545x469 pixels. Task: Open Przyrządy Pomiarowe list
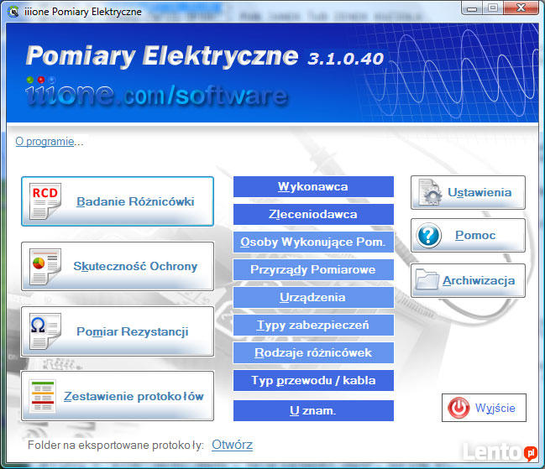(x=313, y=269)
